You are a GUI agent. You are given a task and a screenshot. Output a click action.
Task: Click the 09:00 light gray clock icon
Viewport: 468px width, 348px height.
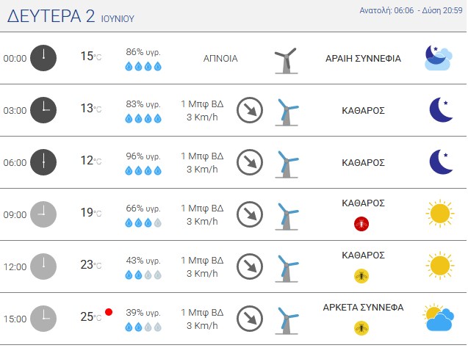click(43, 214)
